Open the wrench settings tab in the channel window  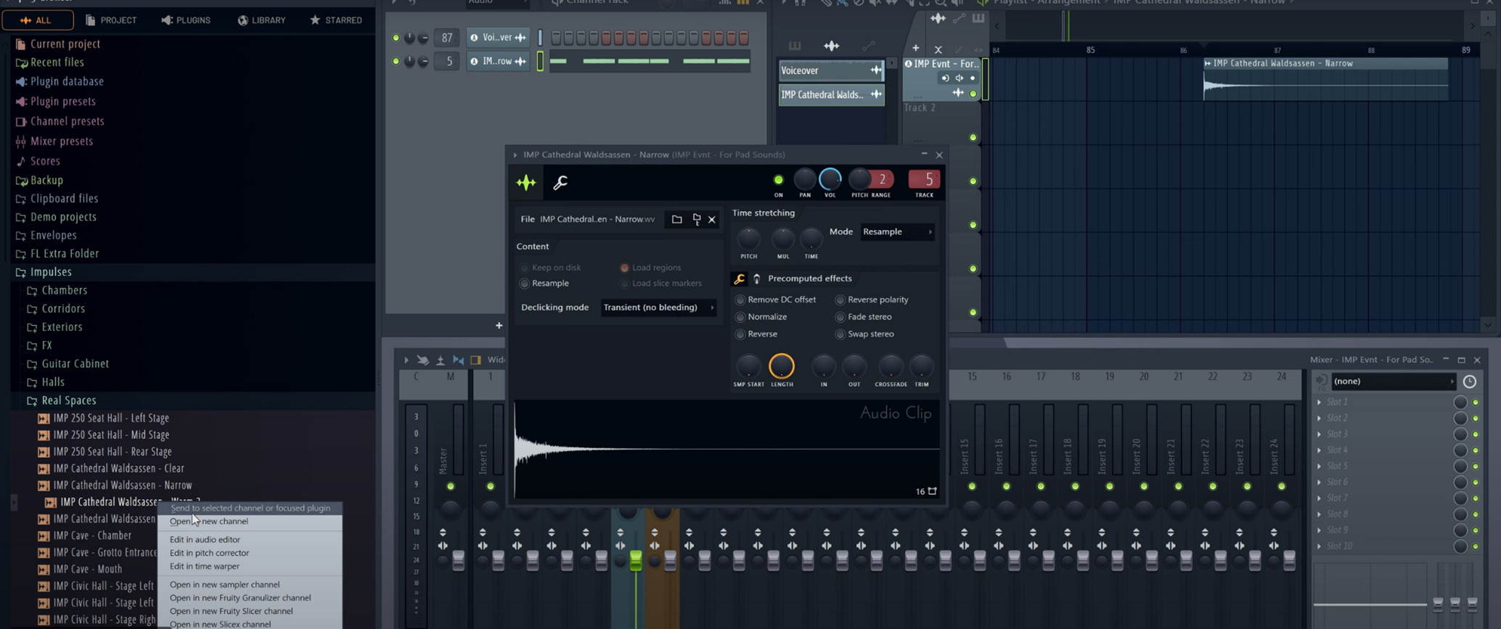[560, 183]
